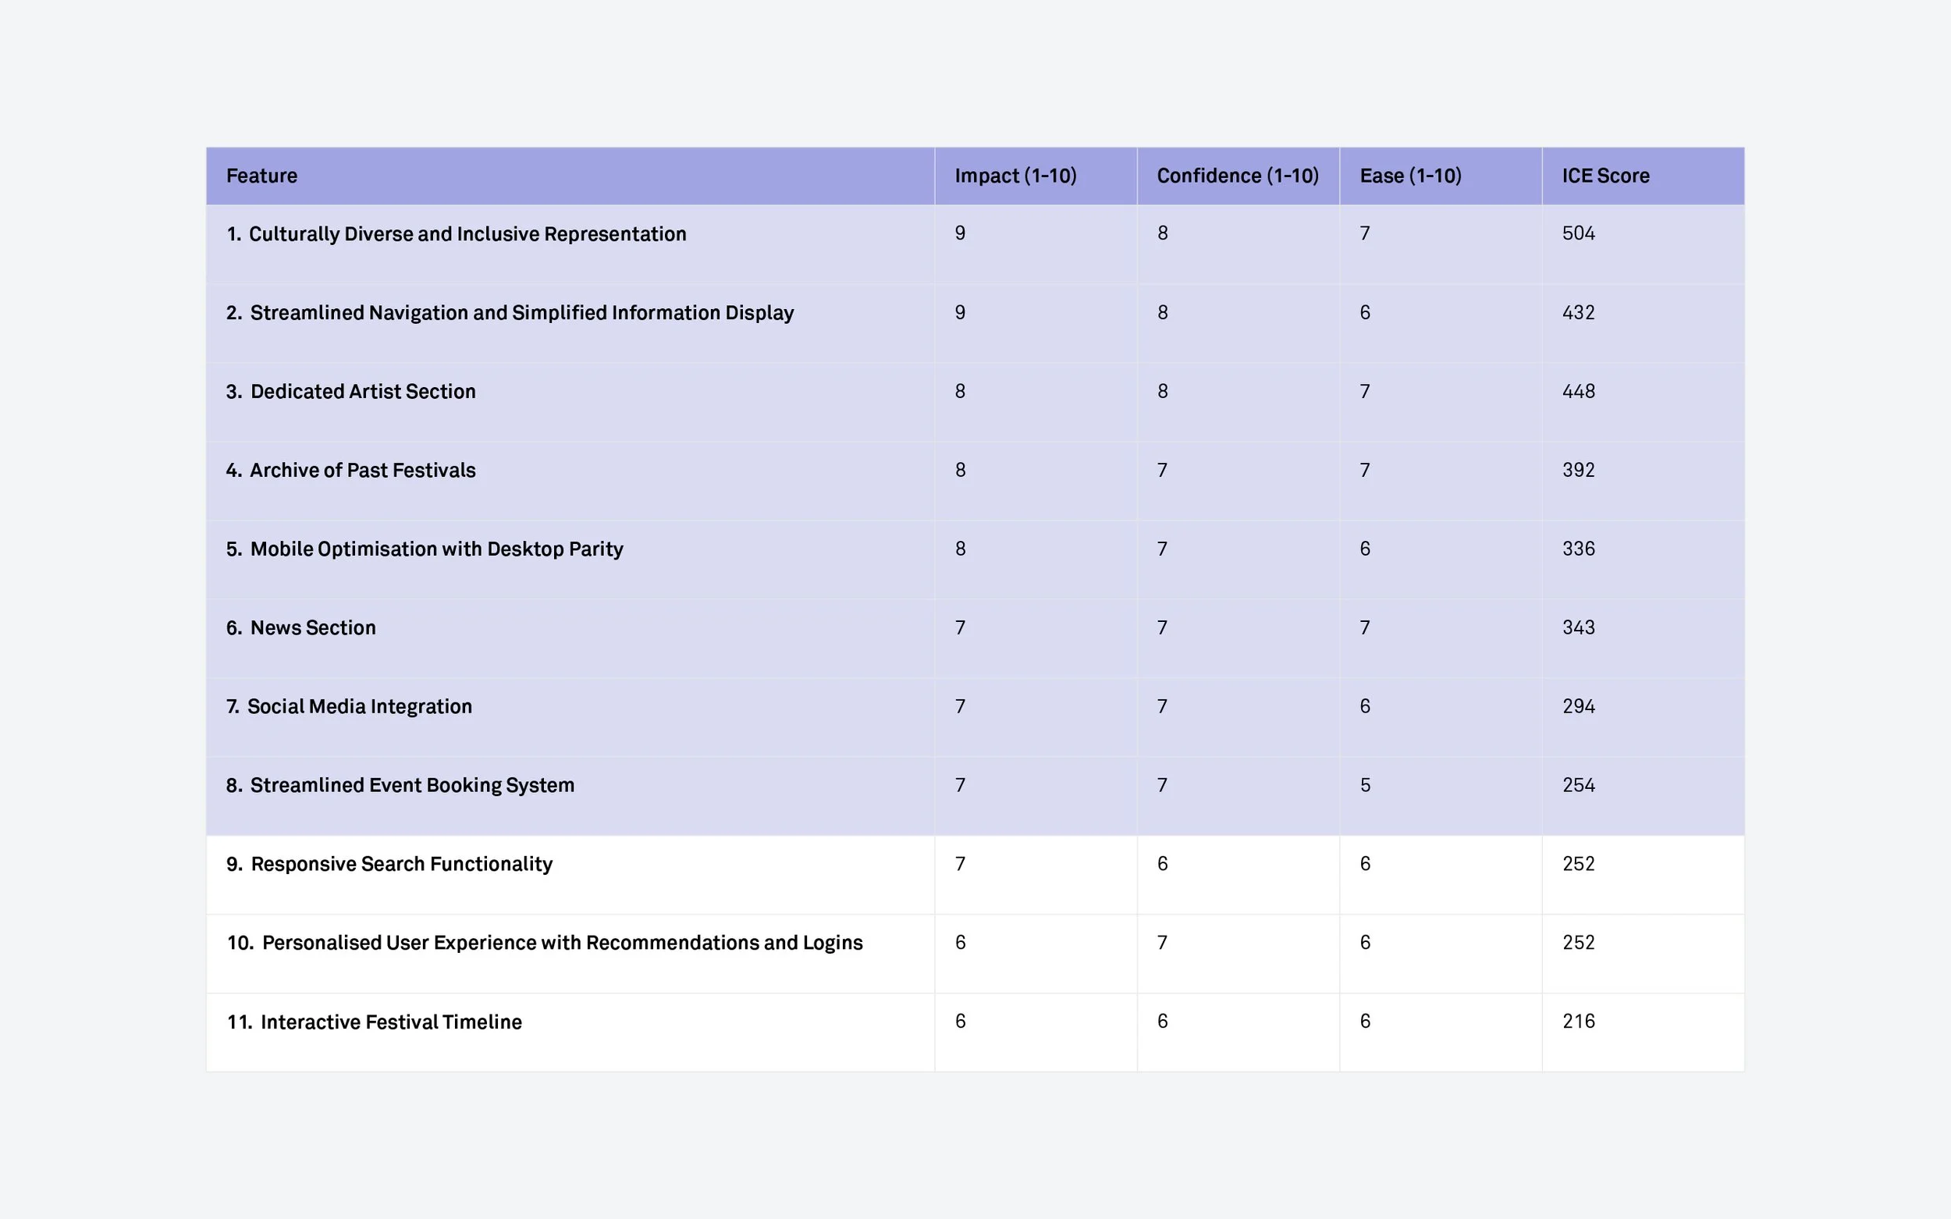1951x1219 pixels.
Task: Click the ICE score 343 cell
Action: 1578,627
